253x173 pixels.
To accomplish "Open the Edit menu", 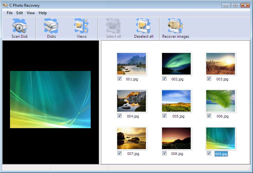I will pos(20,13).
